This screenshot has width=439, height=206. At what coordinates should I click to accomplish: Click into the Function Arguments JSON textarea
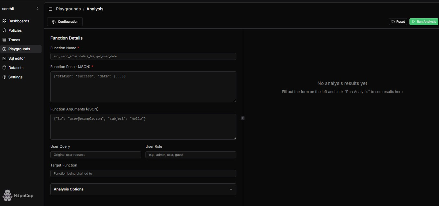tap(143, 127)
